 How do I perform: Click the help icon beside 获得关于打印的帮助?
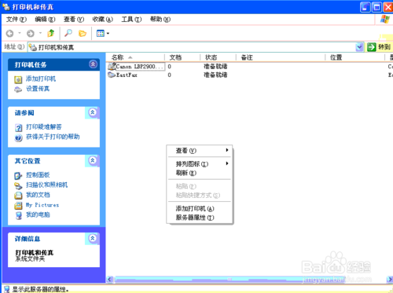[18, 137]
